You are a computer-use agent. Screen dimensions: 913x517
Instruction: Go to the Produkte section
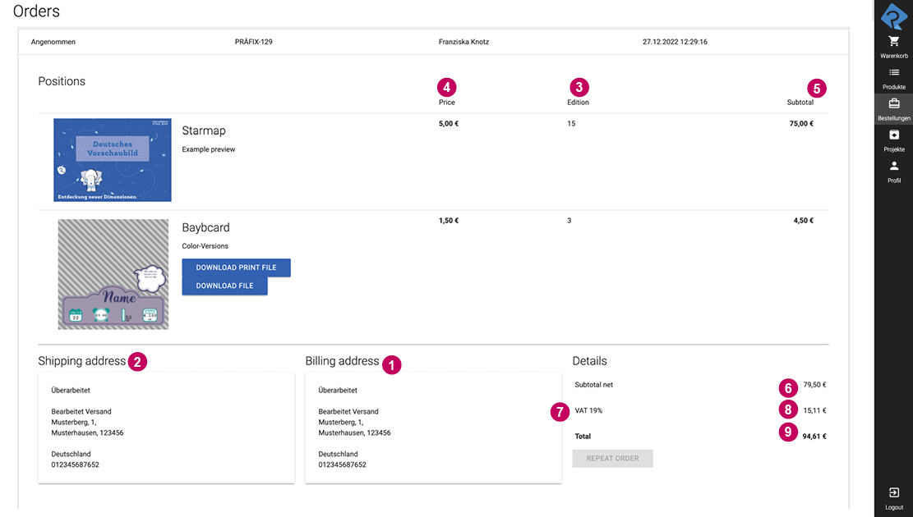tap(893, 76)
